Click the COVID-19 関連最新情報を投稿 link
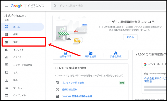 pos(77,96)
